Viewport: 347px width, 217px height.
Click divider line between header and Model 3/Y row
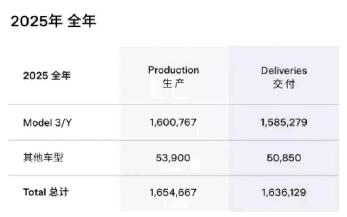coord(173,105)
